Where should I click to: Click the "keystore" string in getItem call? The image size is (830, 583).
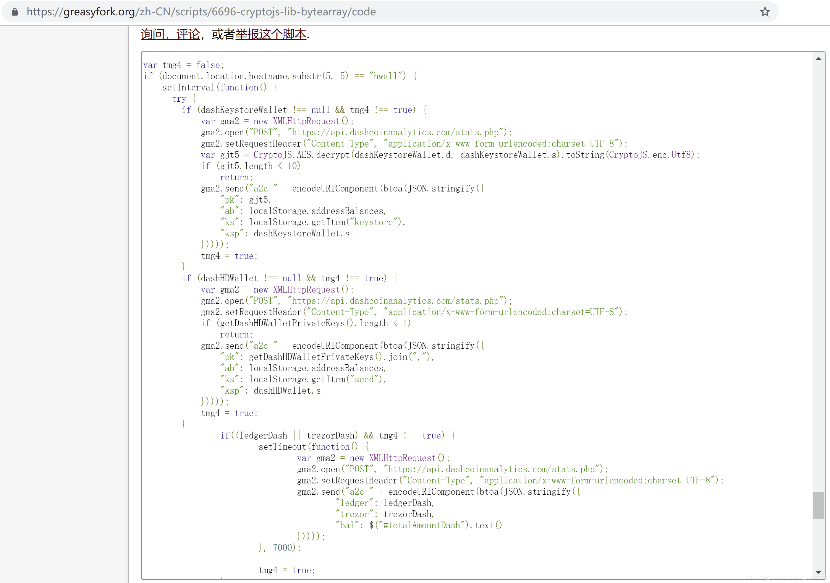click(373, 222)
